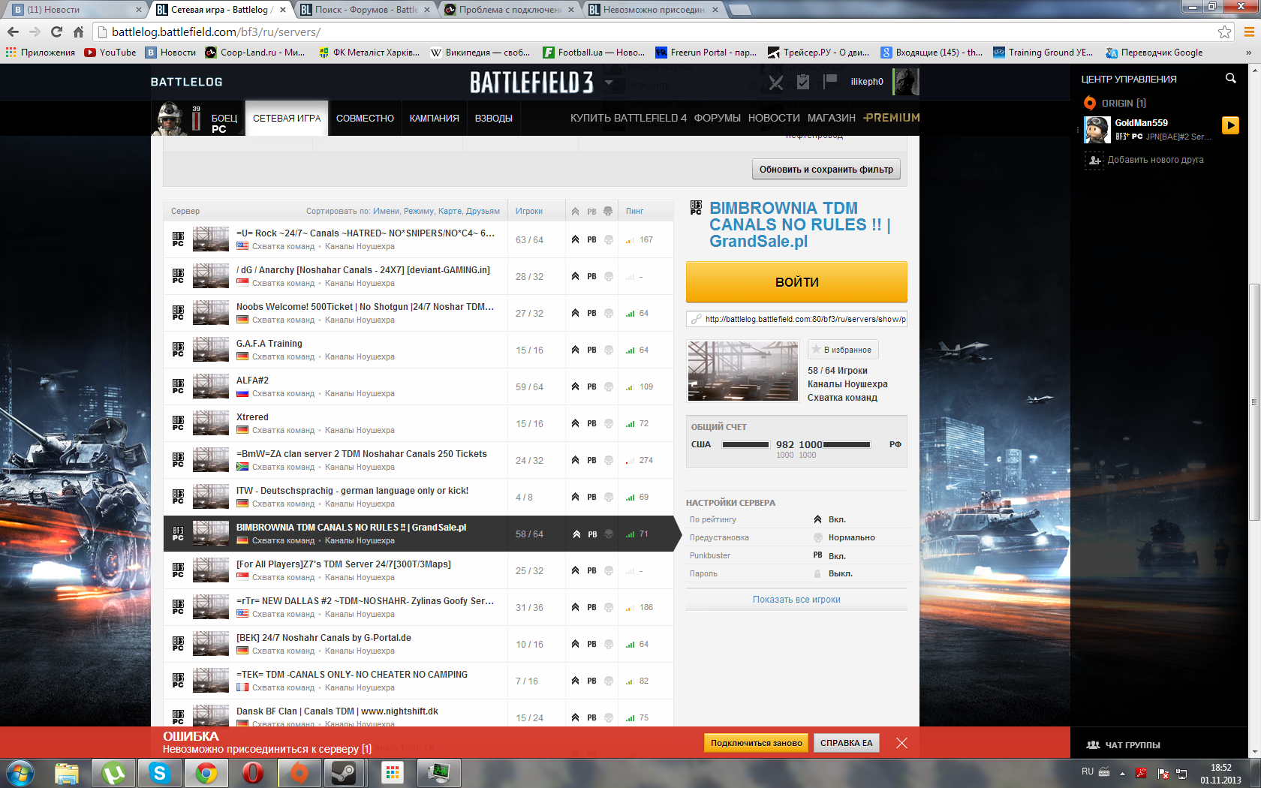Open the МАГАЗИН link
Screen dimensions: 1261x788
point(832,118)
